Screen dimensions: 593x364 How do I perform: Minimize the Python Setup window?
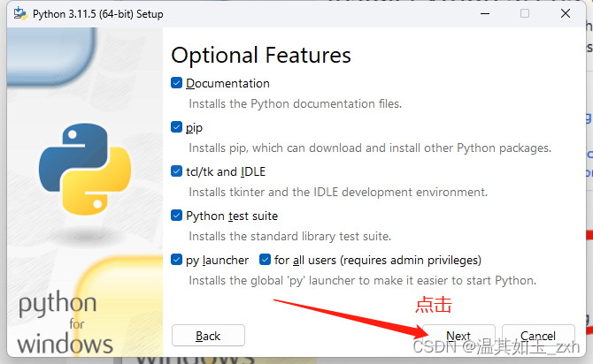click(485, 13)
